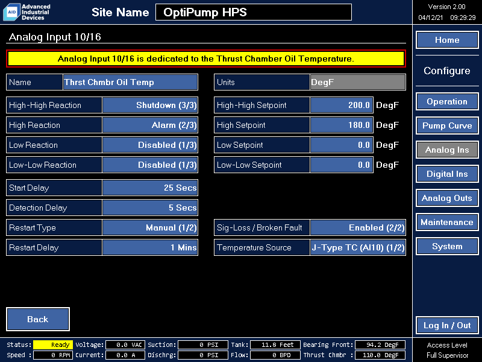Click the Back button
The width and height of the screenshot is (482, 362).
pos(38,319)
